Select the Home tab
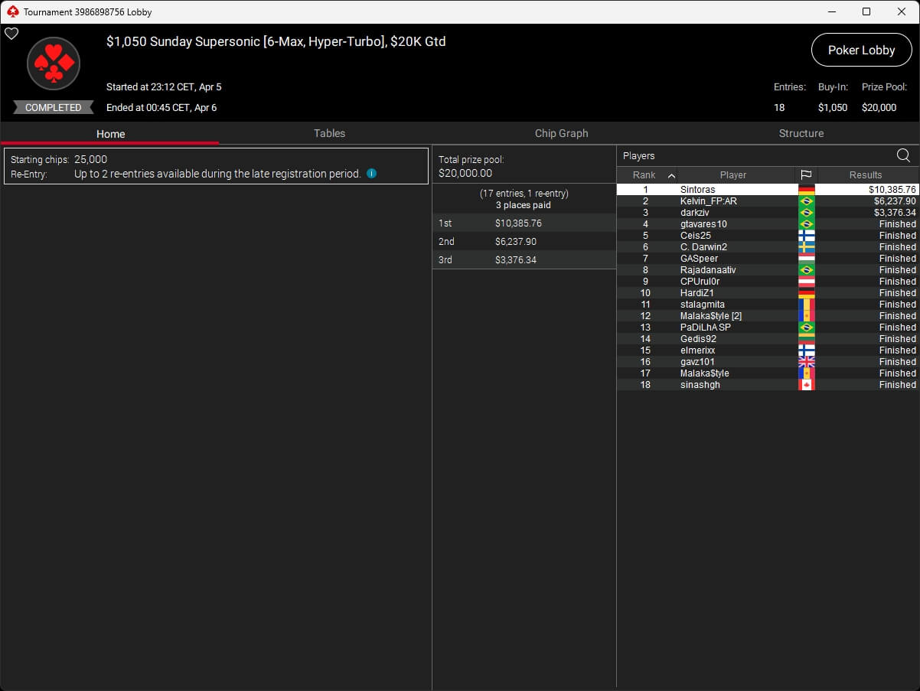The height and width of the screenshot is (691, 920). coord(110,134)
